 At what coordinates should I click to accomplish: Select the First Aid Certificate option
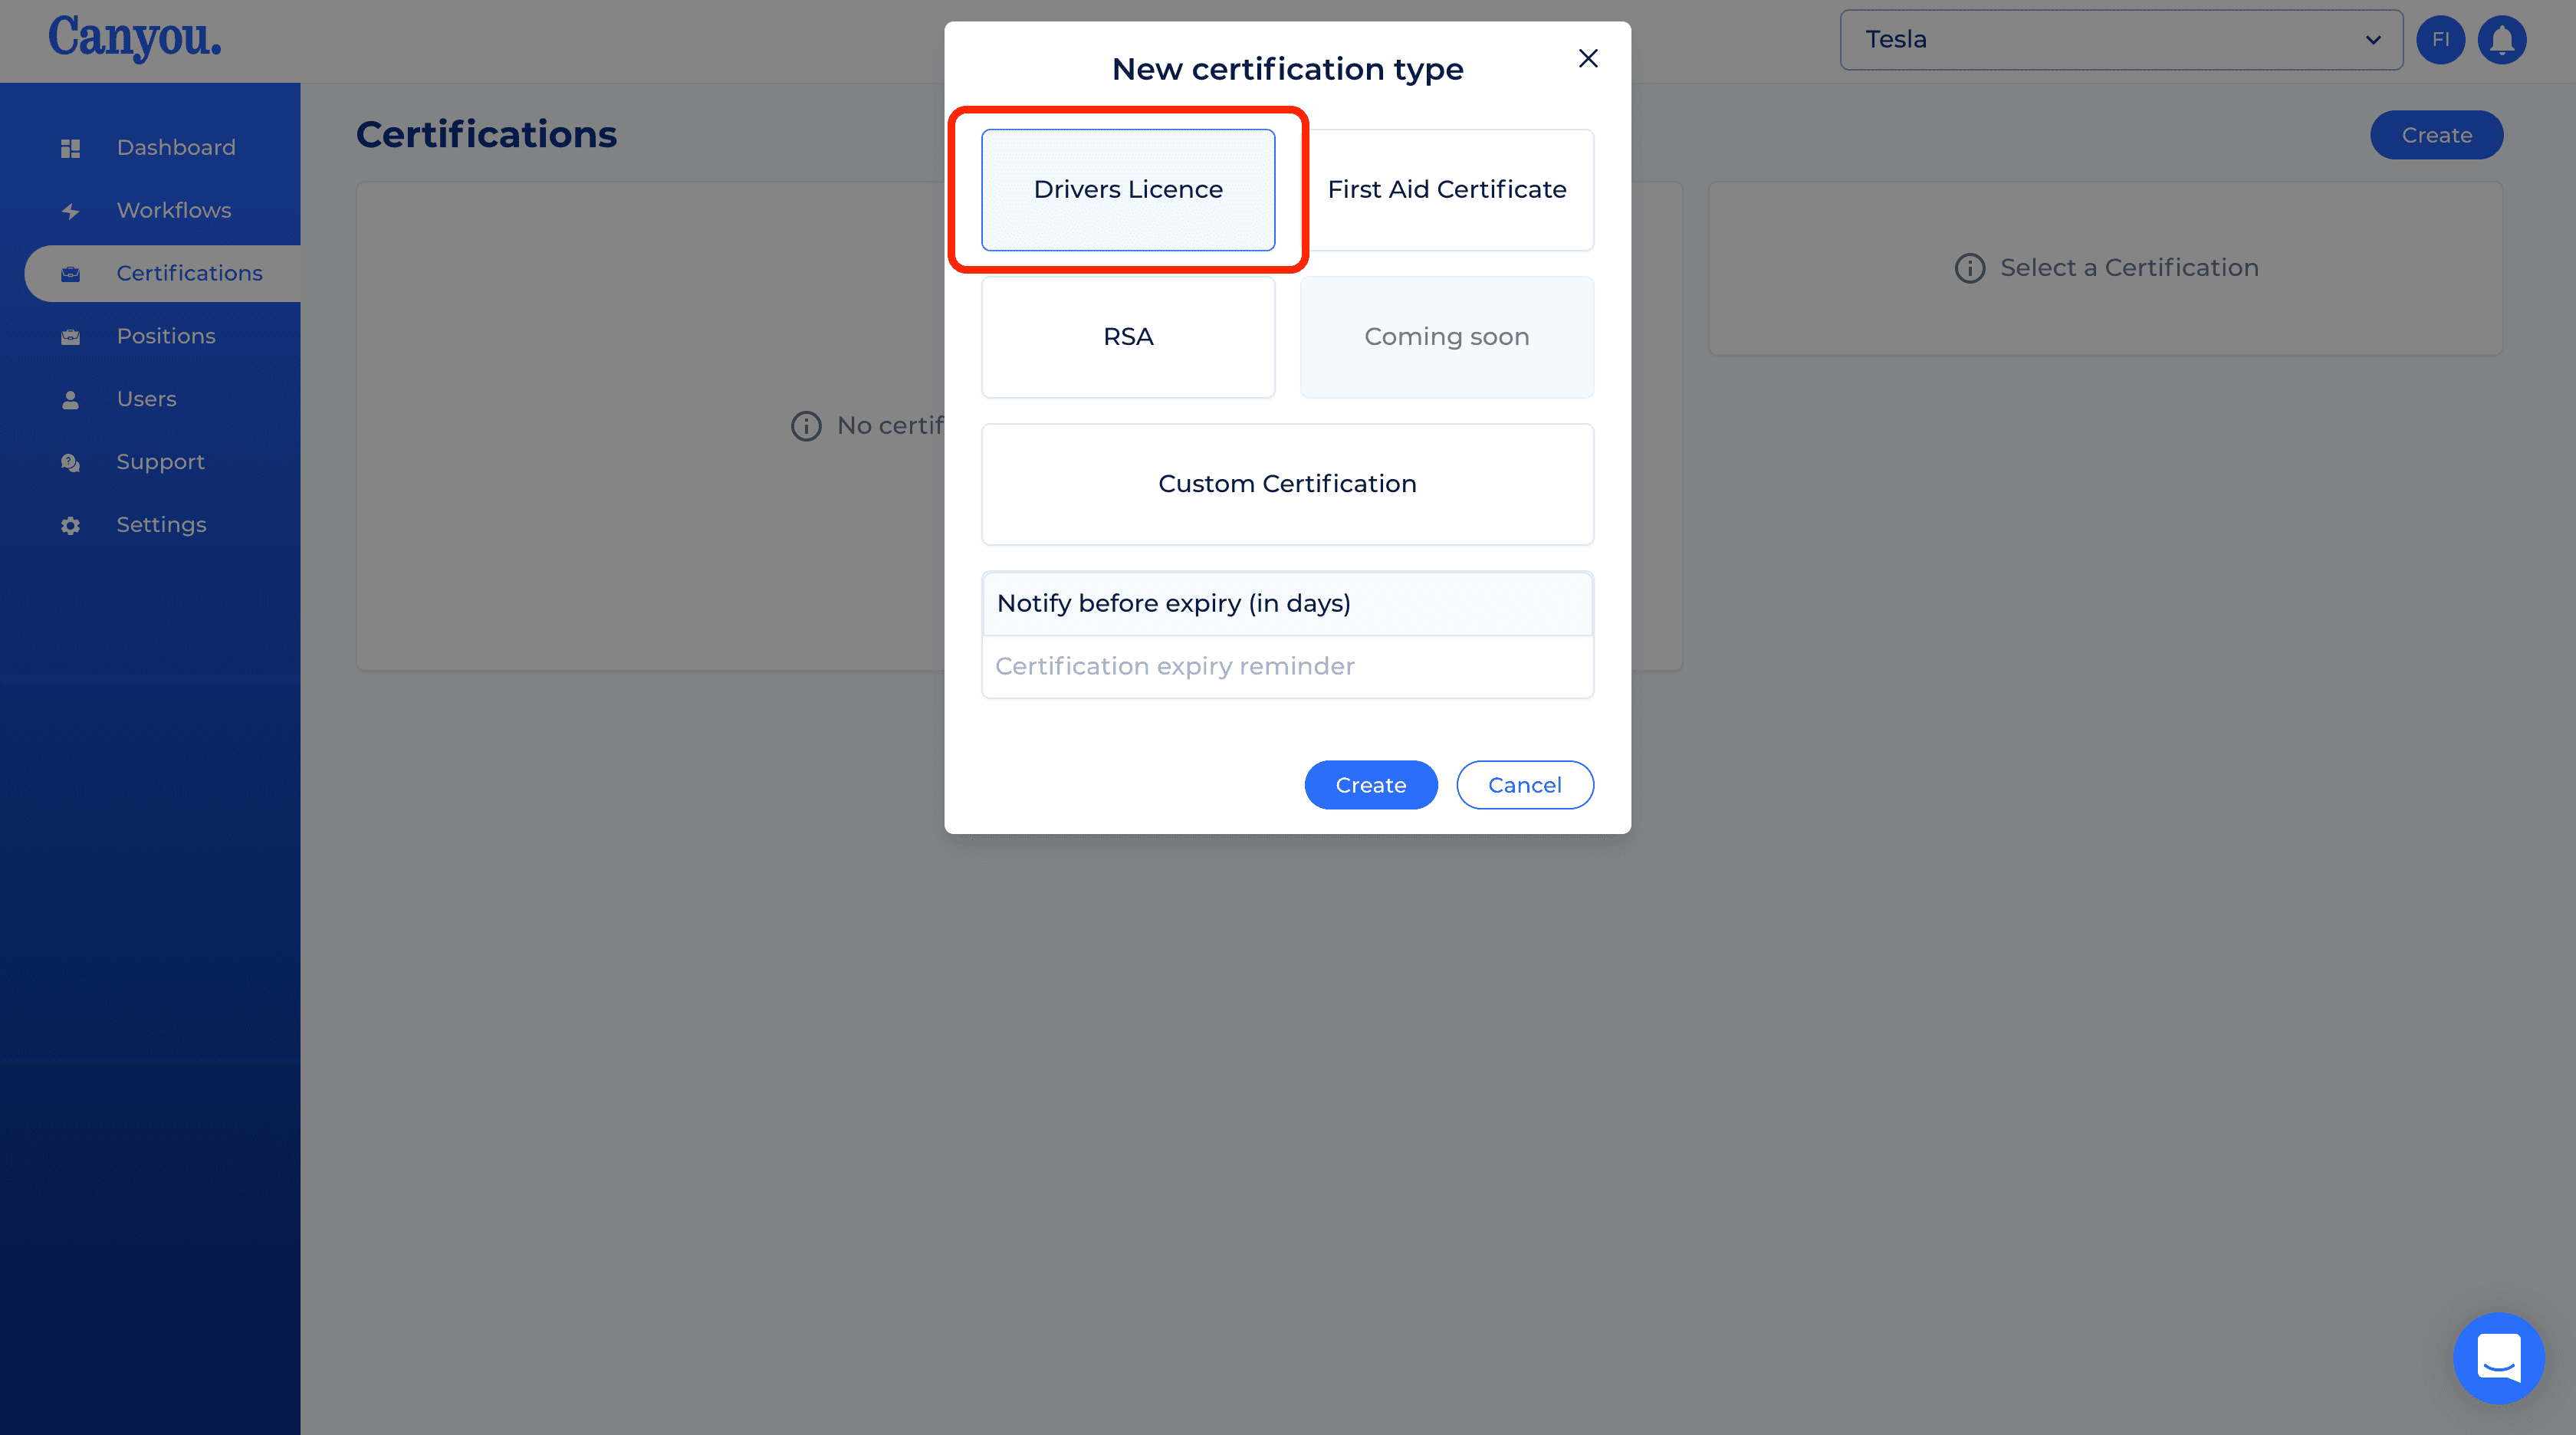pyautogui.click(x=1446, y=189)
